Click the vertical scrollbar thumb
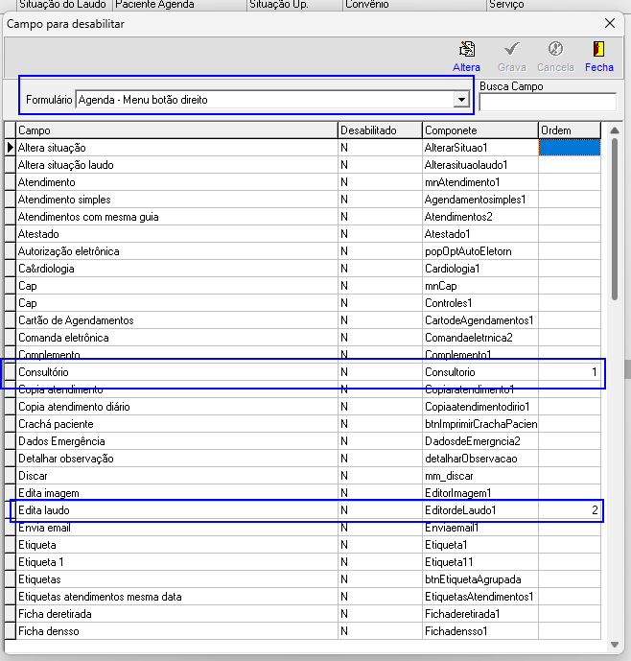Viewport: 631px width, 661px height. click(615, 219)
